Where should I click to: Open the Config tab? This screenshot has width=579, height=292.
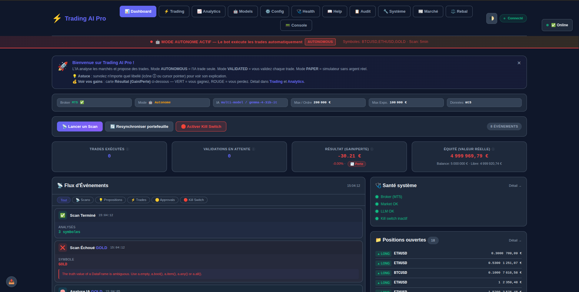point(275,11)
